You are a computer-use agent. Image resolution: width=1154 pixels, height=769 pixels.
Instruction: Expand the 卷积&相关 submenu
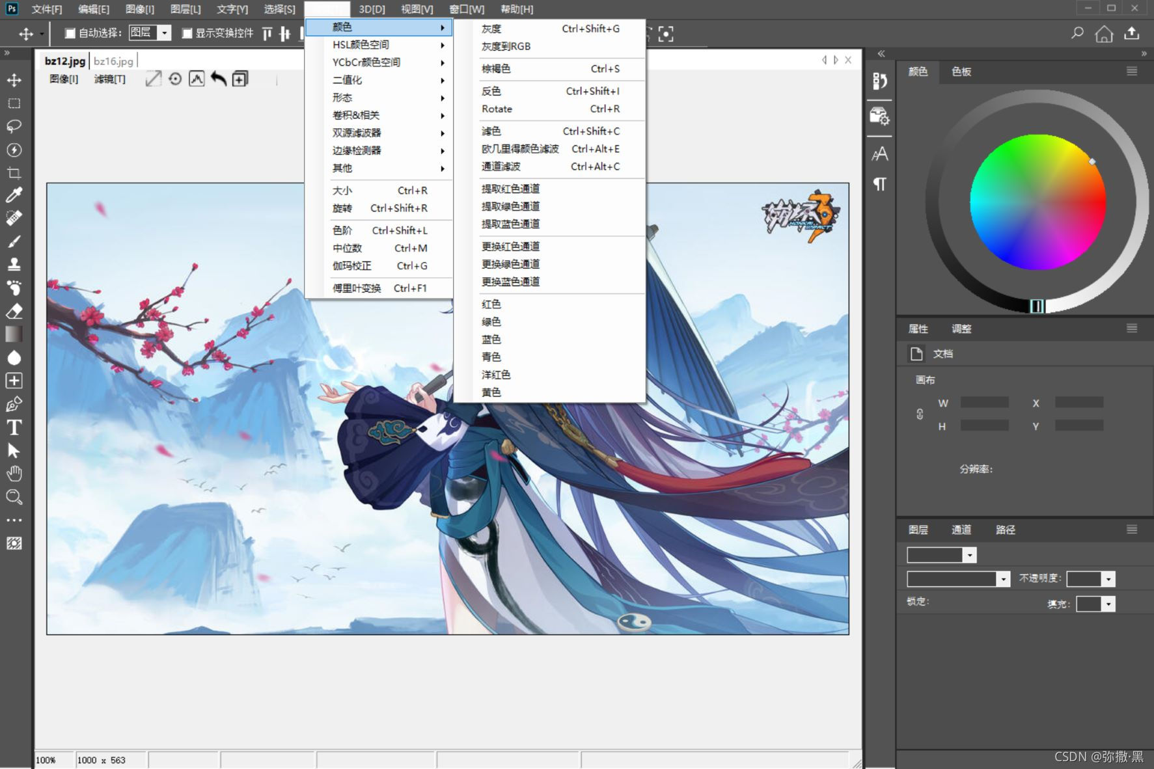[x=379, y=115]
